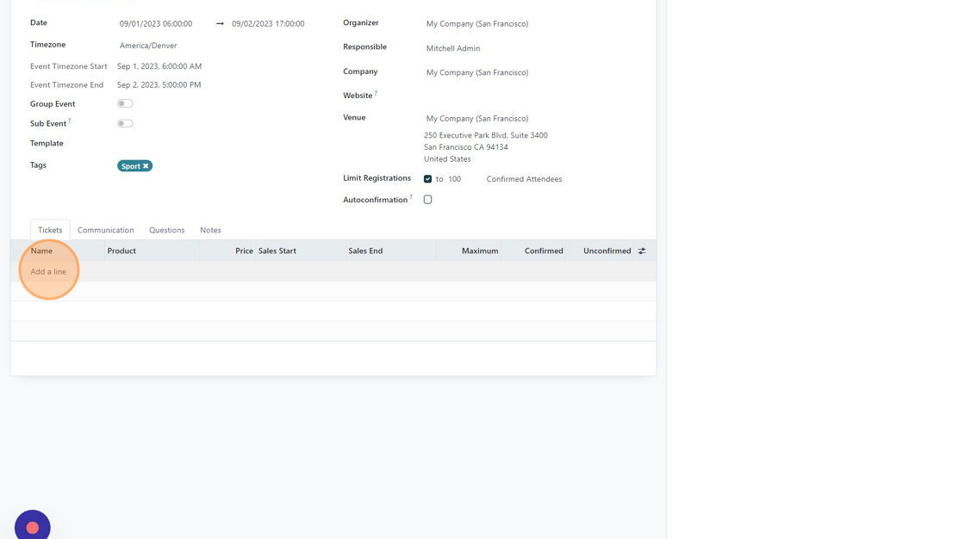Edit start date 09/01/2023 06:00:00
Viewport: 965px width, 539px height.
[x=156, y=24]
